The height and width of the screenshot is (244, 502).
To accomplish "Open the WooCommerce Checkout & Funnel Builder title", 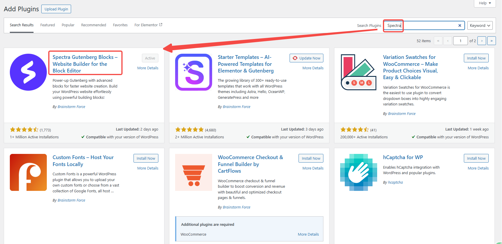I will (x=250, y=164).
